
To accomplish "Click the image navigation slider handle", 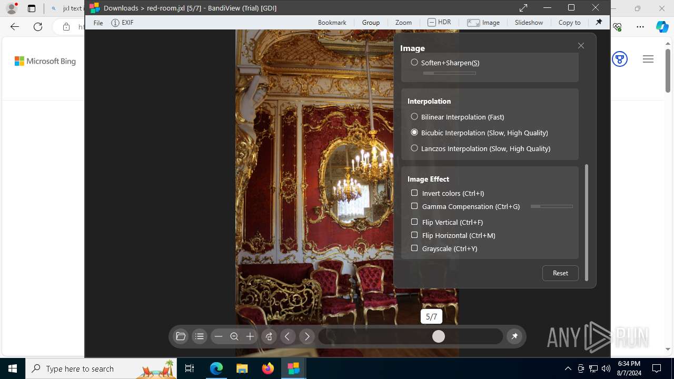I will coord(439,336).
